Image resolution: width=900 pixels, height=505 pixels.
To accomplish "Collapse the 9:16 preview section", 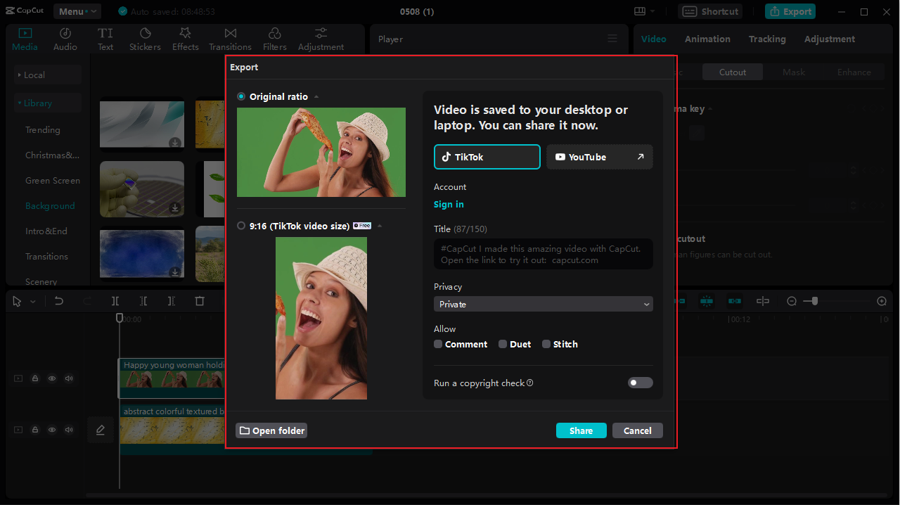I will [380, 226].
